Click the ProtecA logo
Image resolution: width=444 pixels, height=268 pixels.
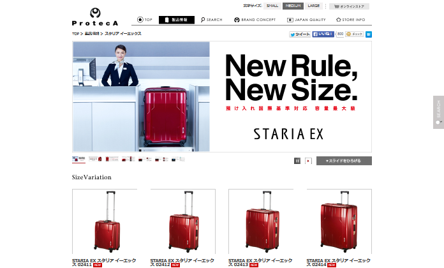(x=95, y=17)
